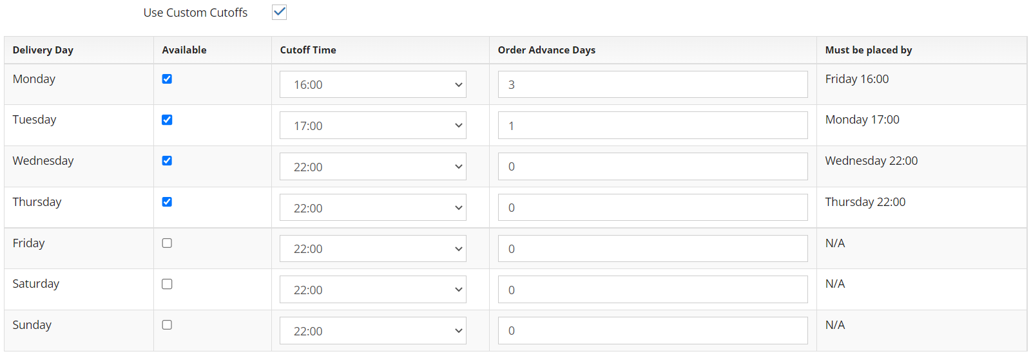Screen dimensions: 1031x356
Task: Check the Saturday available checkbox
Action: coord(167,284)
